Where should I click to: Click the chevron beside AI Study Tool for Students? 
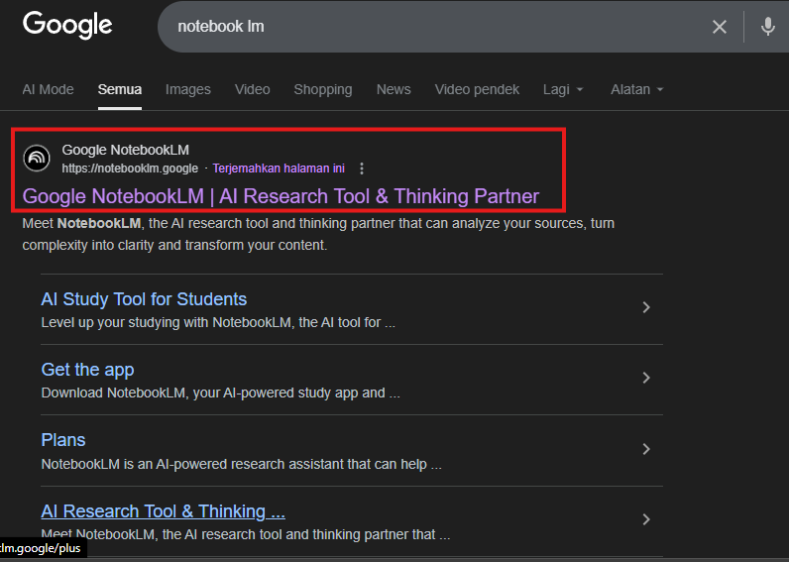click(x=645, y=307)
